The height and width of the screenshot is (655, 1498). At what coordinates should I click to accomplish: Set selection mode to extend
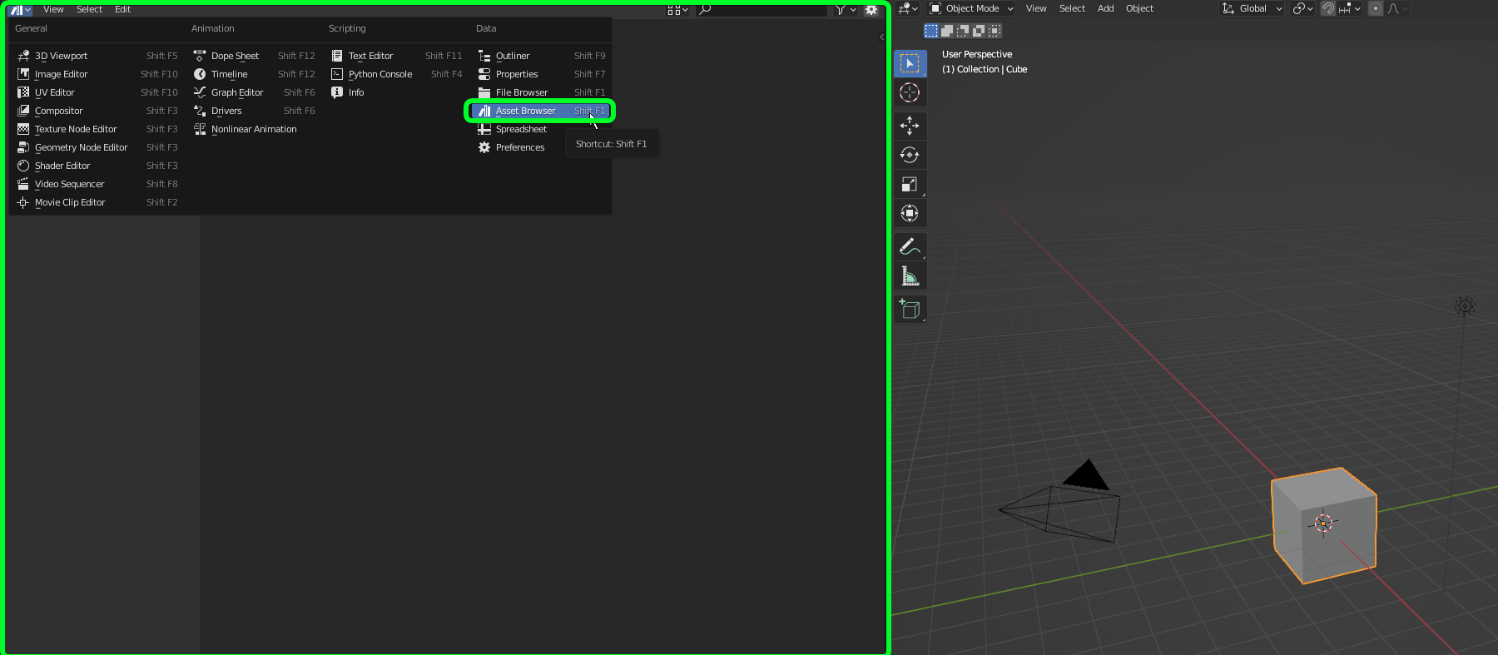(x=947, y=31)
